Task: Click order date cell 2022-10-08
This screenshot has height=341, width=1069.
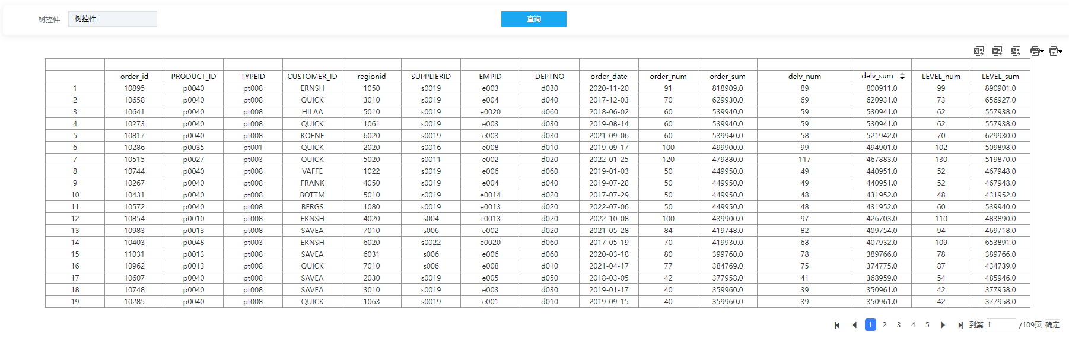Action: coord(609,219)
